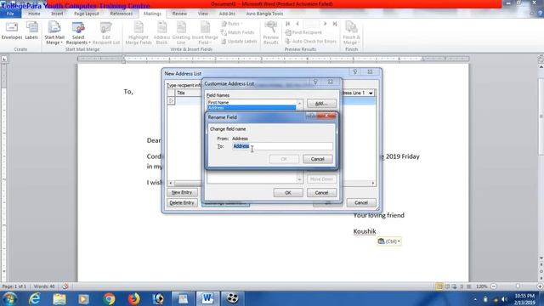Click Update Labels in ribbon
Image resolution: width=544 pixels, height=306 pixels.
tap(239, 42)
